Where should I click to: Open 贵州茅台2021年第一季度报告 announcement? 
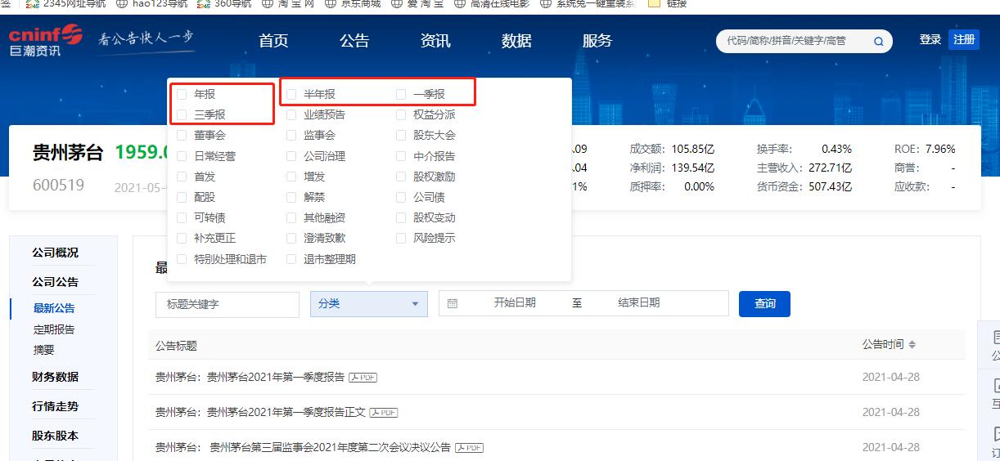click(250, 378)
